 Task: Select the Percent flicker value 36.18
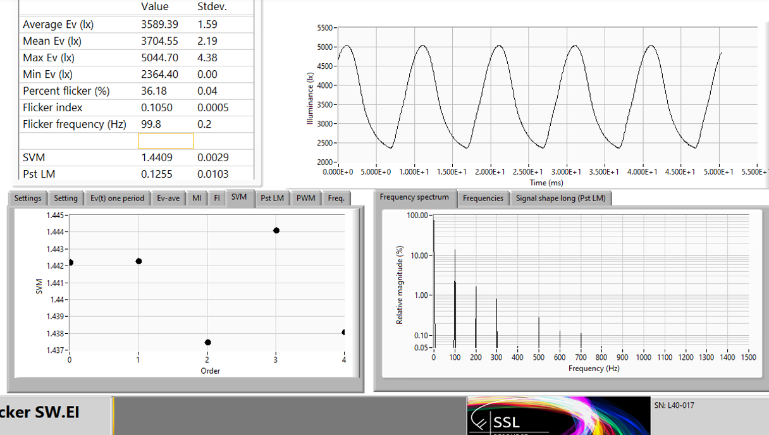(154, 91)
